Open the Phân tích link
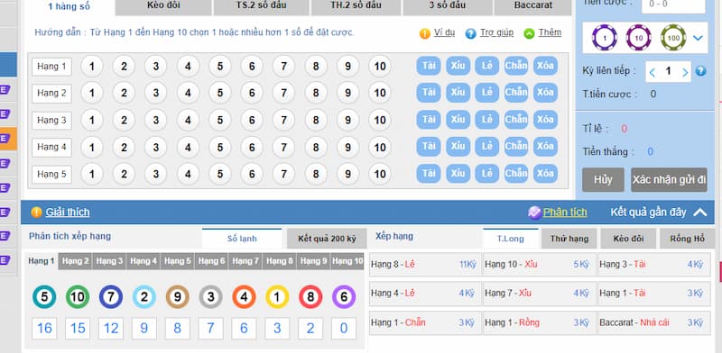This screenshot has height=353, width=722. coord(565,213)
